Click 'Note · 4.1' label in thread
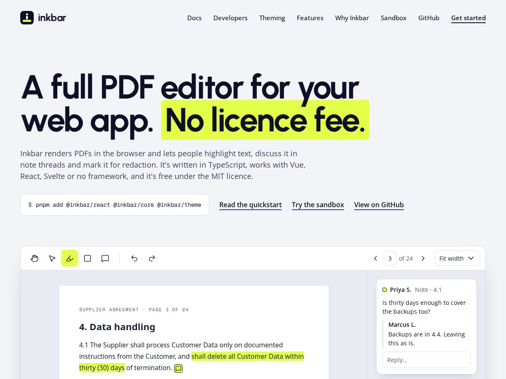The width and height of the screenshot is (506, 379). 428,290
